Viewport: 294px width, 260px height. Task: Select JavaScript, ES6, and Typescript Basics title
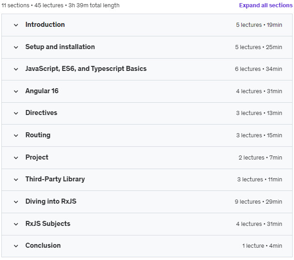(x=86, y=69)
